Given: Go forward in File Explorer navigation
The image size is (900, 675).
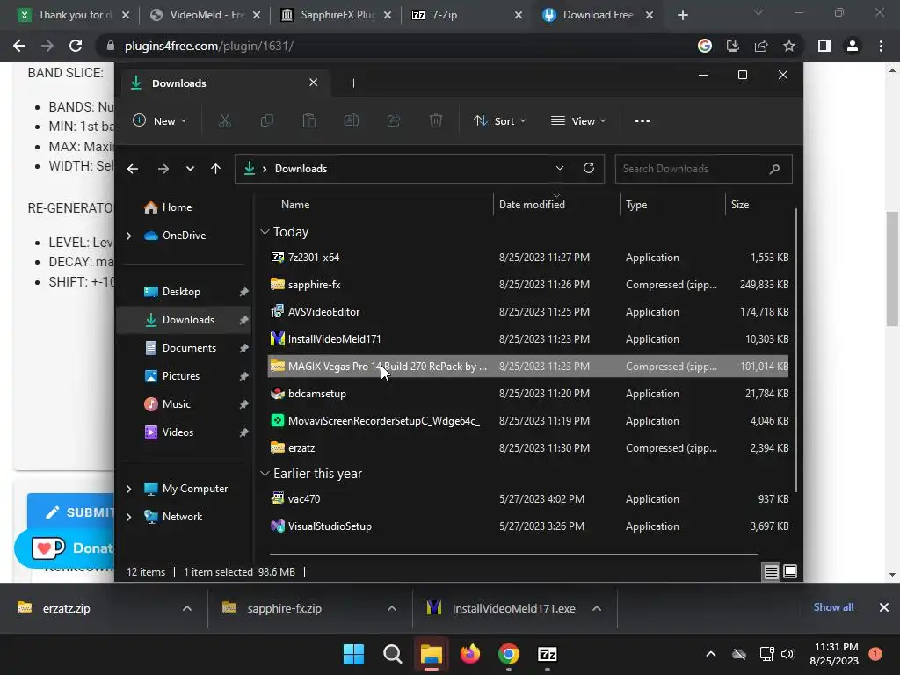Looking at the screenshot, I should pyautogui.click(x=163, y=169).
